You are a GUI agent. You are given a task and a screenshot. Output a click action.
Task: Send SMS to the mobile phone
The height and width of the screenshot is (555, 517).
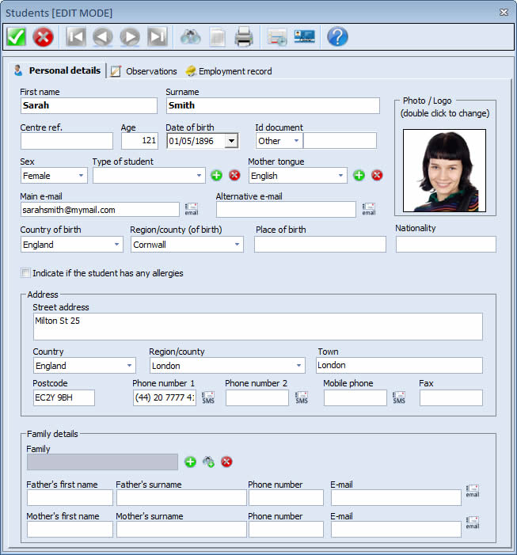click(x=399, y=397)
